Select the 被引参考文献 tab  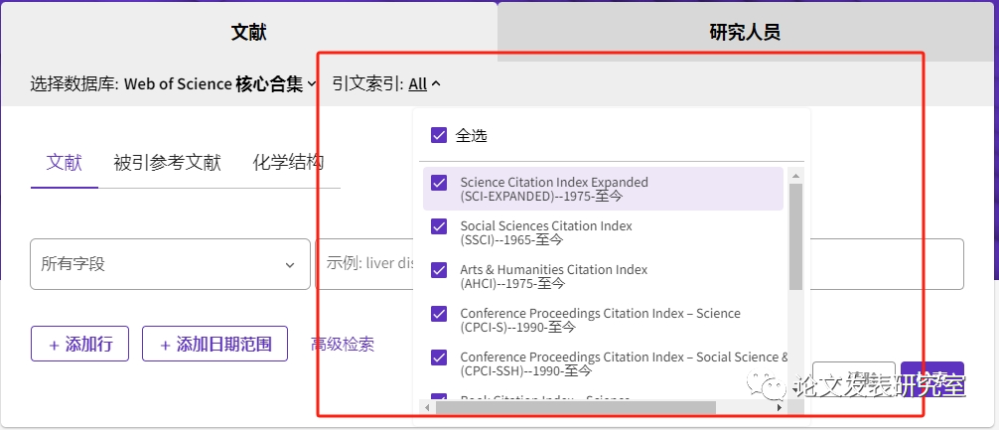[x=167, y=163]
